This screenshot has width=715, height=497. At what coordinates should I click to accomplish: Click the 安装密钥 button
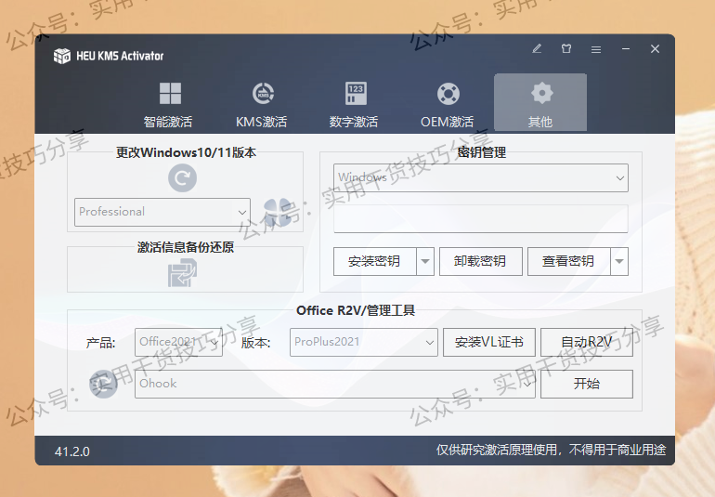point(374,262)
